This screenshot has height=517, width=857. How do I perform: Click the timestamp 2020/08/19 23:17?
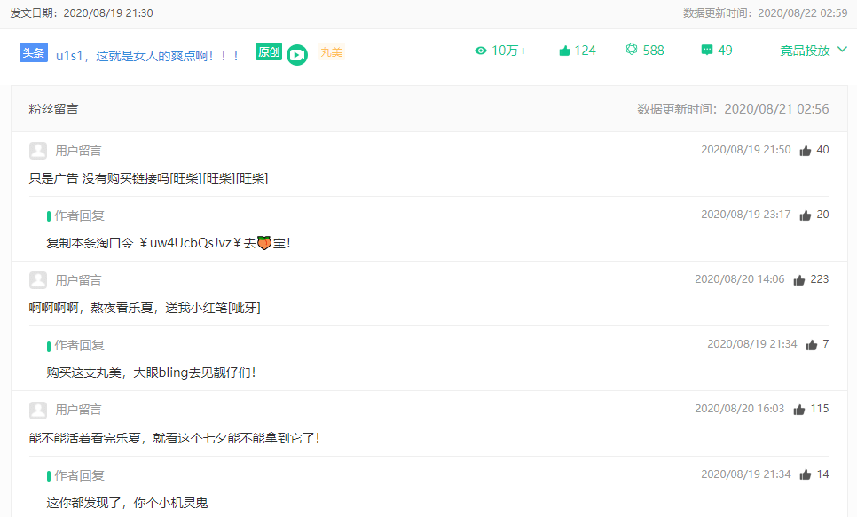tap(746, 215)
